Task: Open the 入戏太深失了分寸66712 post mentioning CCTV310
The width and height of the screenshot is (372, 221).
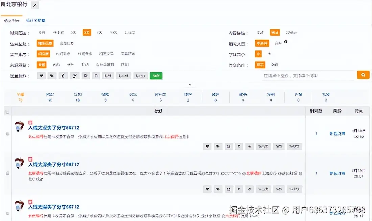Action: pyautogui.click(x=54, y=207)
